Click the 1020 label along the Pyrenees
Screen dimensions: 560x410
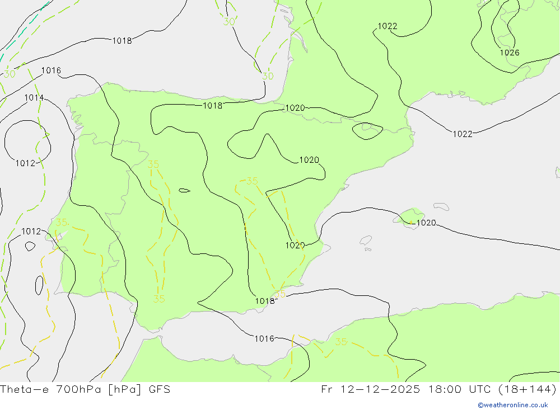coord(295,108)
